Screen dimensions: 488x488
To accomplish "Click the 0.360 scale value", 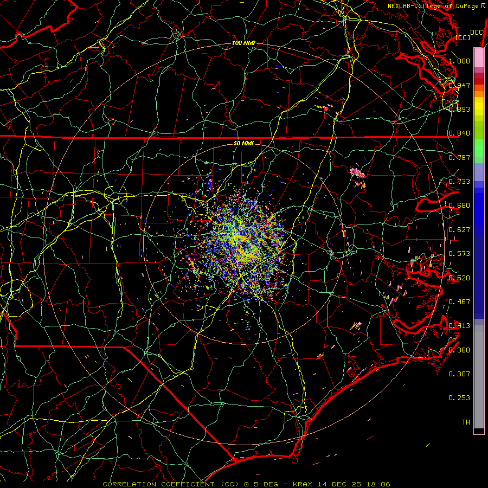I will tap(459, 350).
